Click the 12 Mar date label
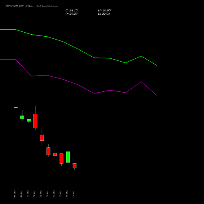This screenshot has height=204, width=204. pos(41,194)
